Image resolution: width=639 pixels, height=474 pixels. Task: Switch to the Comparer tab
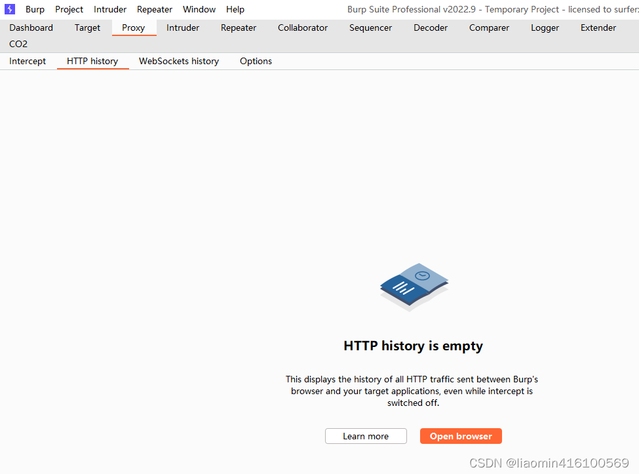click(489, 27)
